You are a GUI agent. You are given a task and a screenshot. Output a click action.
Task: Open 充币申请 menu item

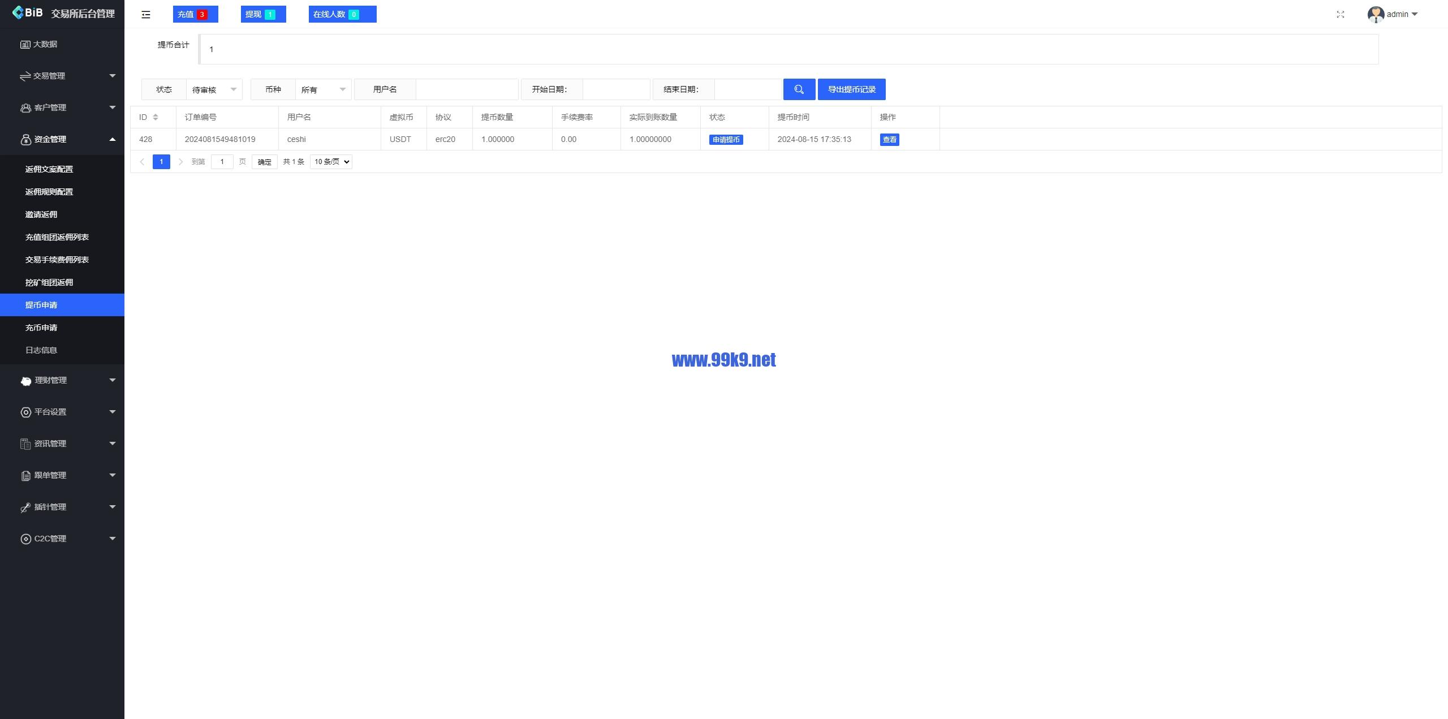point(62,328)
